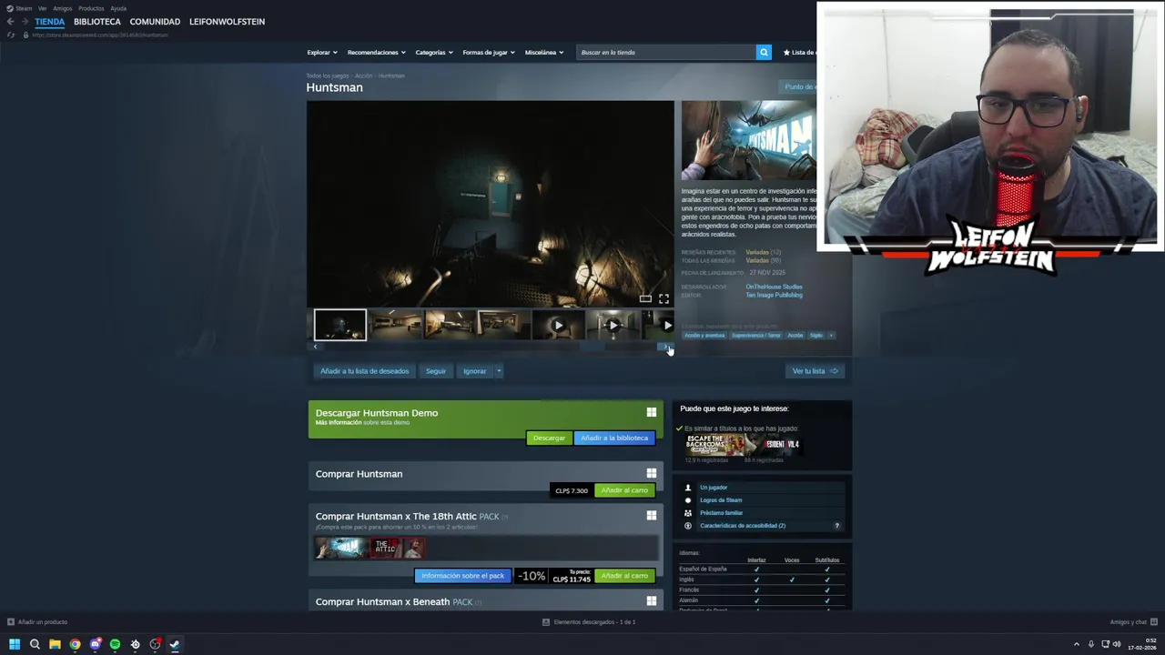
Task: Open the arrow dropdown next to Ignorar
Action: 499,371
